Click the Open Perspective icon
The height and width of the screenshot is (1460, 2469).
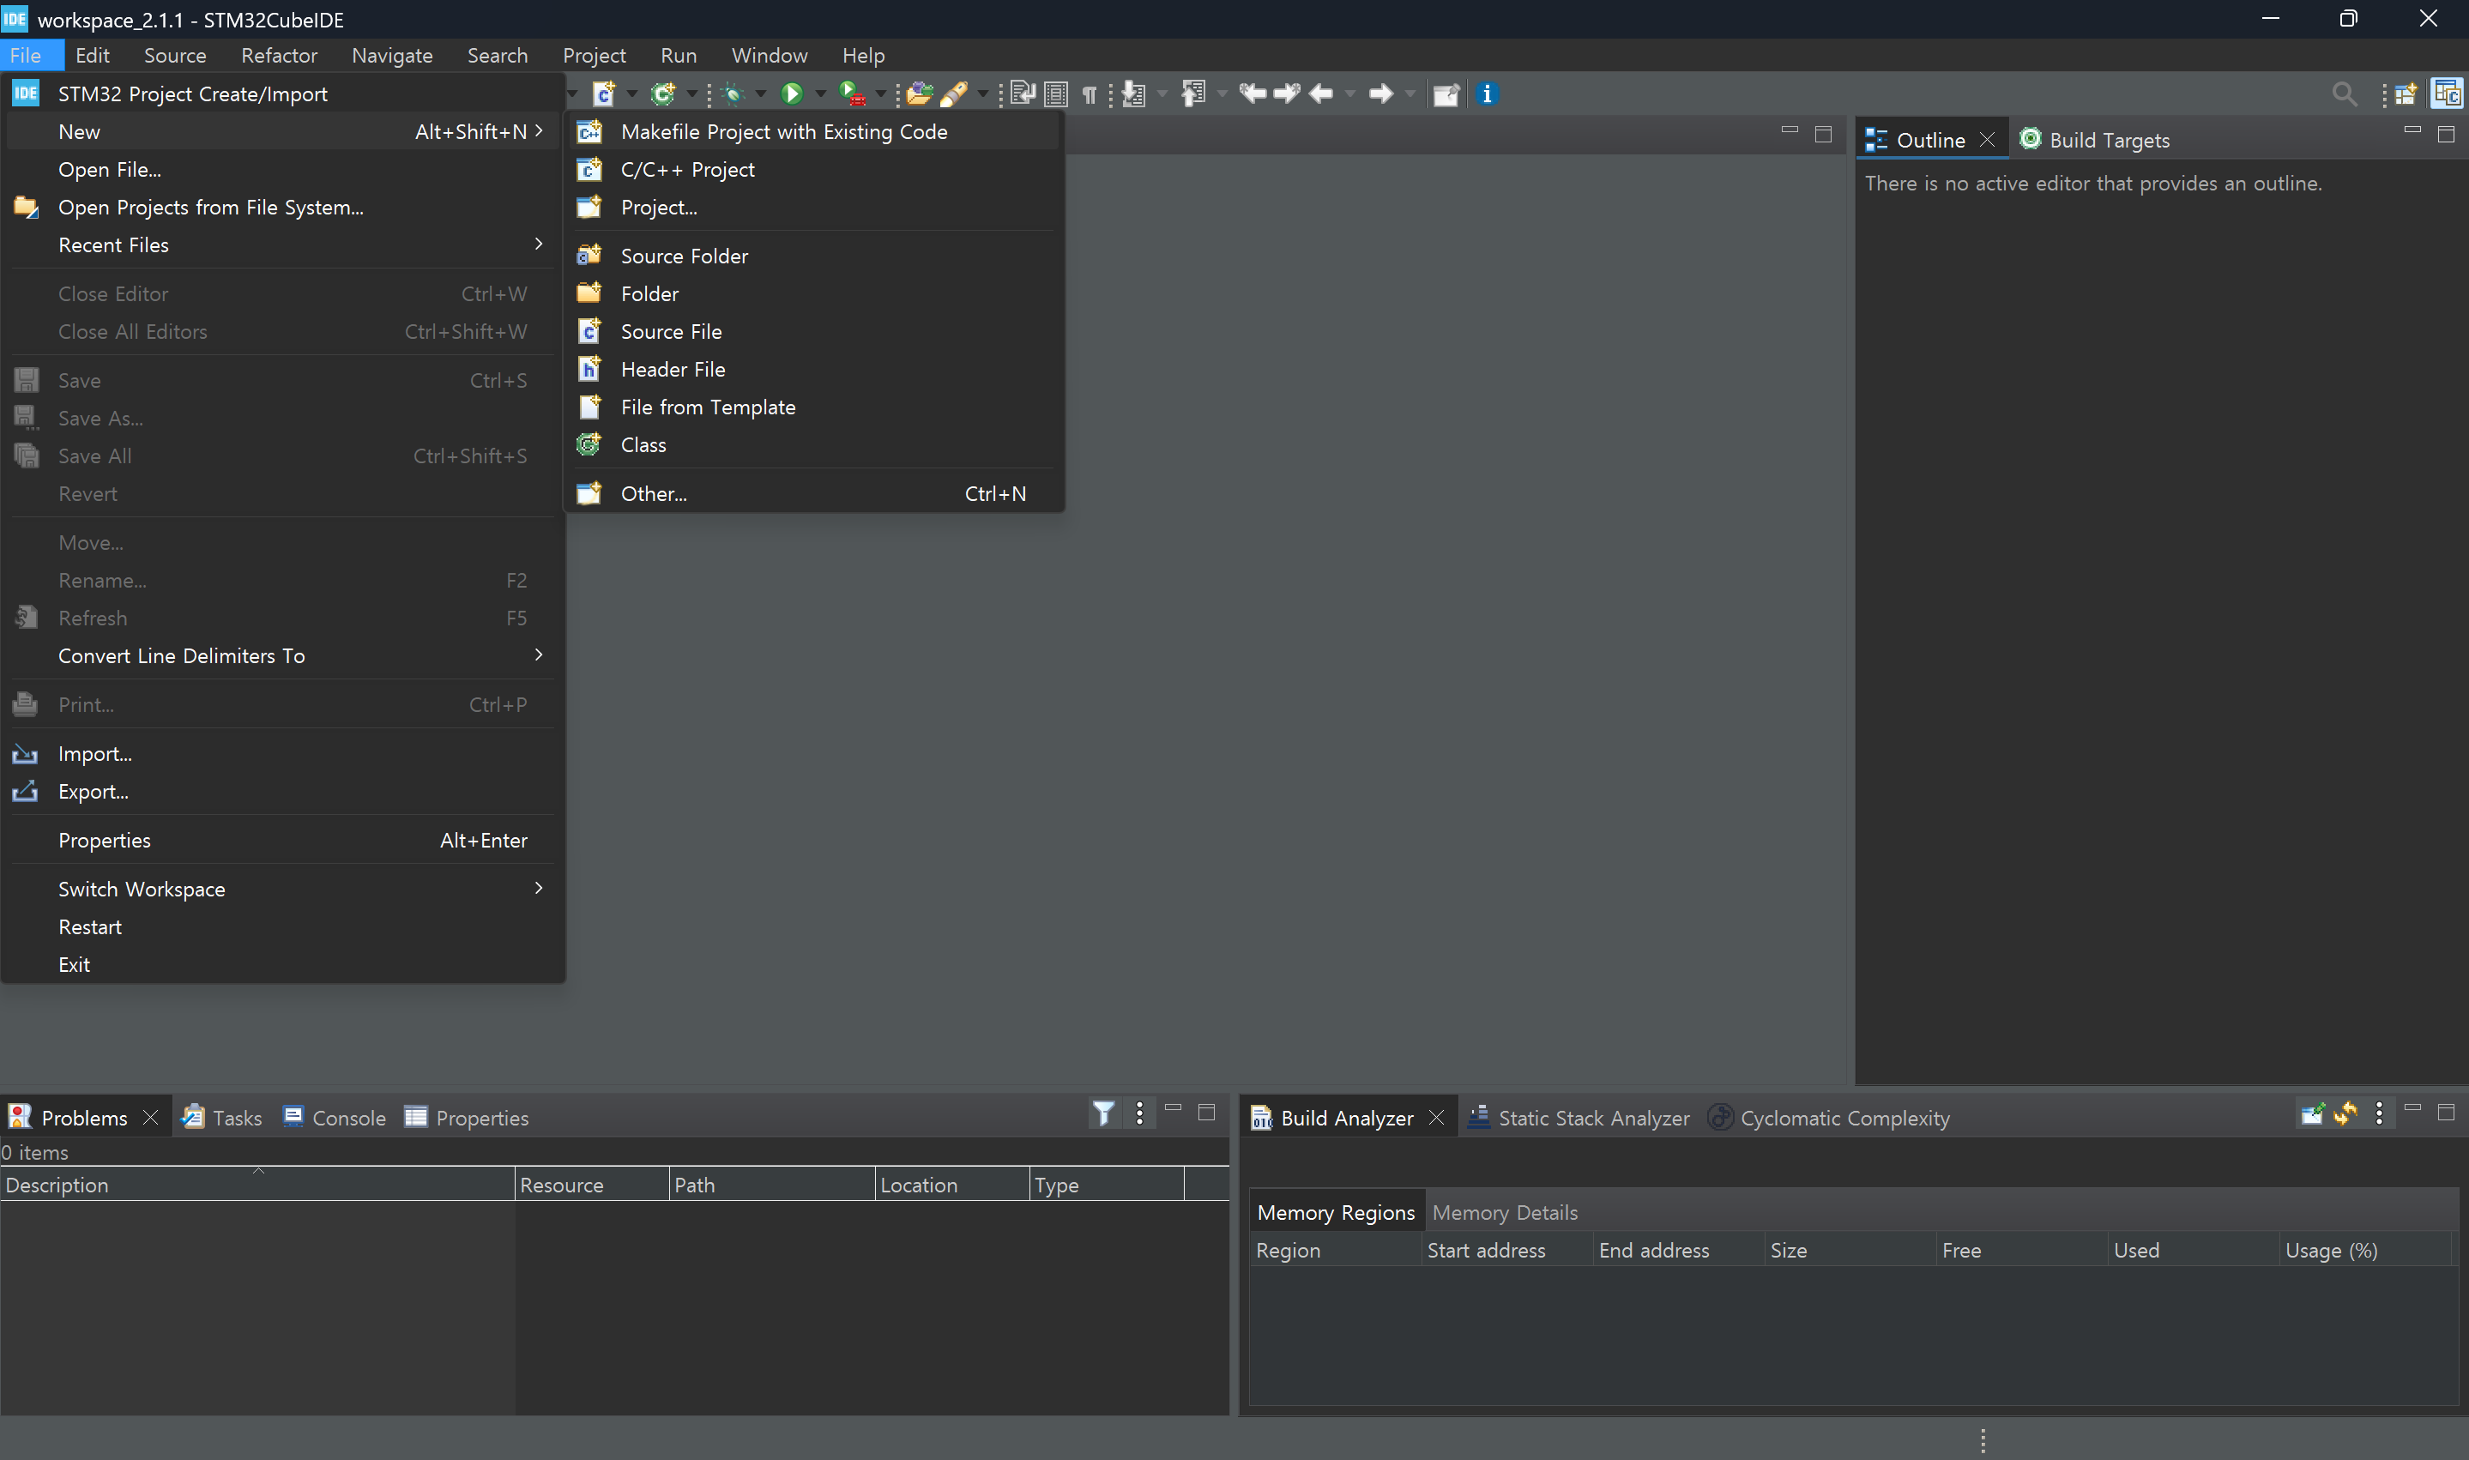(2406, 94)
